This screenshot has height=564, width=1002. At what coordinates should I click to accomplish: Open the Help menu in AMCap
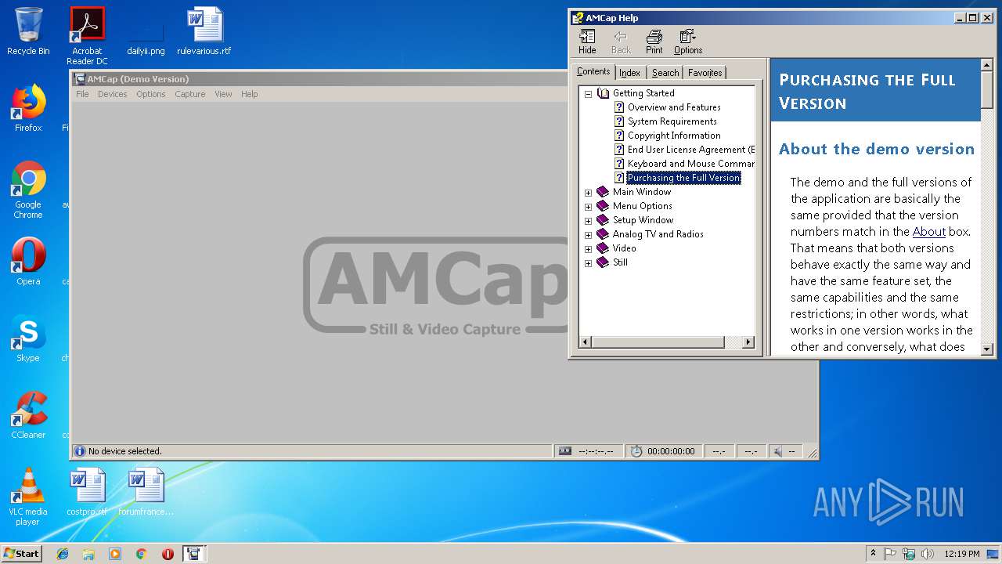coord(249,94)
